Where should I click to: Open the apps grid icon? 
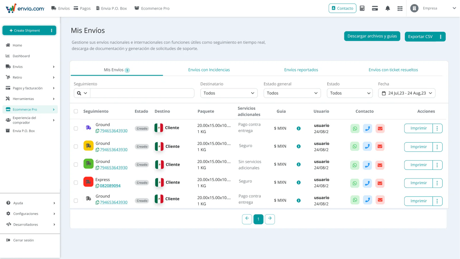click(x=400, y=8)
